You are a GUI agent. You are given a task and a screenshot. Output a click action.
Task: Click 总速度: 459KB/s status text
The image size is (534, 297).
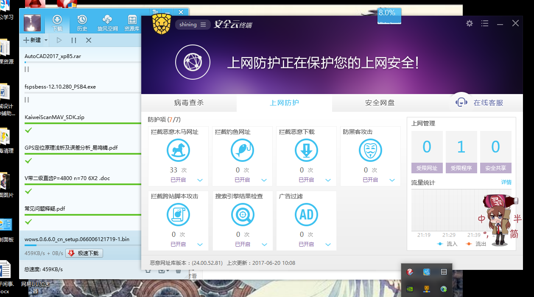tap(44, 269)
